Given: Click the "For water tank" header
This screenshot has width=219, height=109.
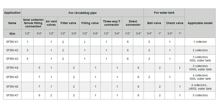Looking at the screenshot, I should [x=164, y=13].
